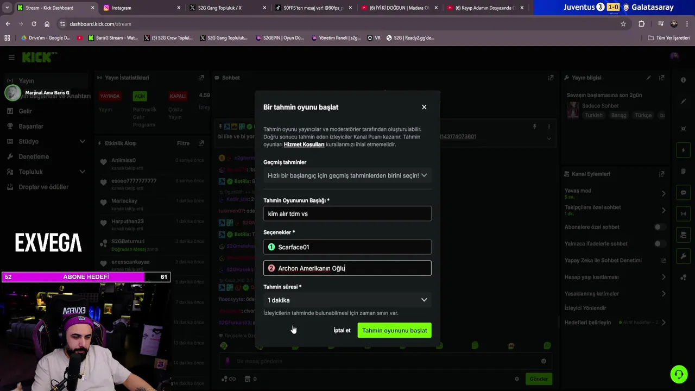The image size is (695, 391).
Task: Pop out the Sohbet panel
Action: click(551, 78)
